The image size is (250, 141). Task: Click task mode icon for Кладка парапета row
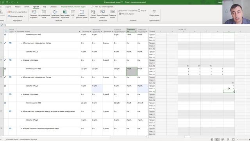[x=11, y=128]
